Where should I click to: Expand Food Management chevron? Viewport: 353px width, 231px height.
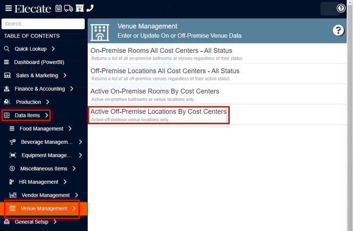pos(70,128)
